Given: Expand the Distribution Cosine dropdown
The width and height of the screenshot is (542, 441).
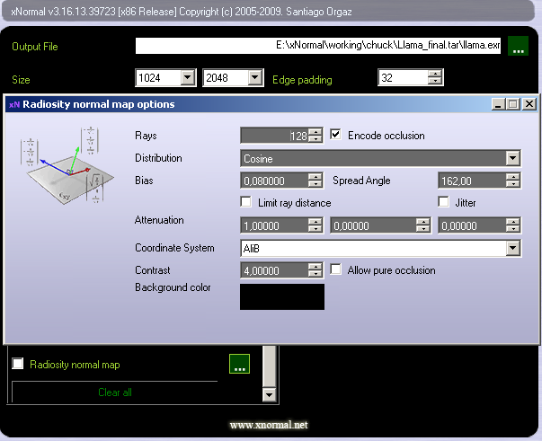Looking at the screenshot, I should tap(512, 158).
